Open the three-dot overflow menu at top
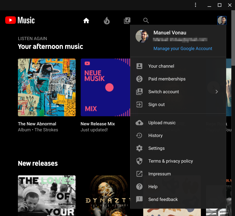 tap(196, 5)
